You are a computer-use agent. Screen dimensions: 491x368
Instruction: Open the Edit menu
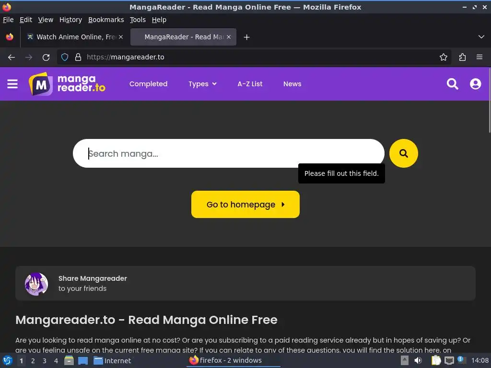[26, 20]
